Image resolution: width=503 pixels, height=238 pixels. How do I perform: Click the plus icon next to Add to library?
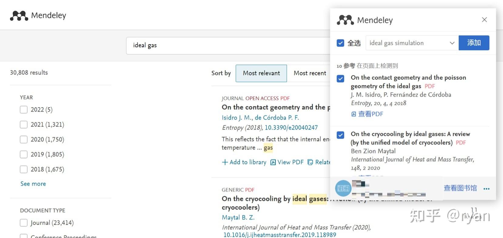pos(224,162)
